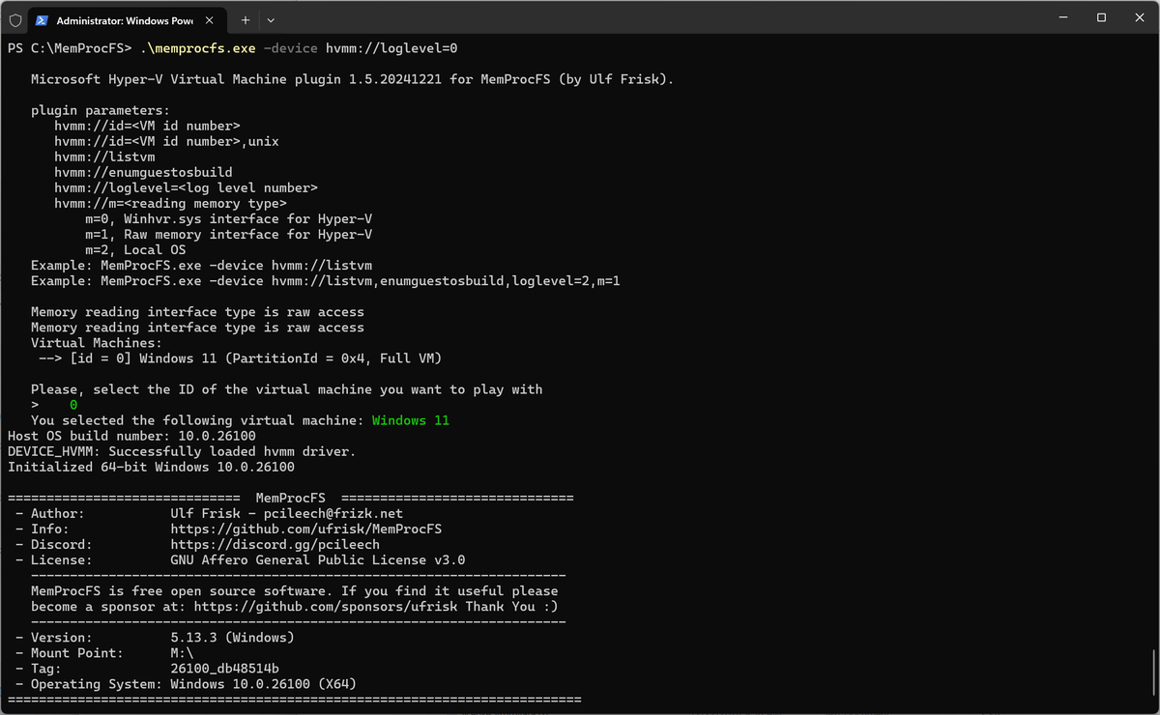Click 'Example: MemProcFS.exe -device hvmm://listvm' line

tap(201, 265)
